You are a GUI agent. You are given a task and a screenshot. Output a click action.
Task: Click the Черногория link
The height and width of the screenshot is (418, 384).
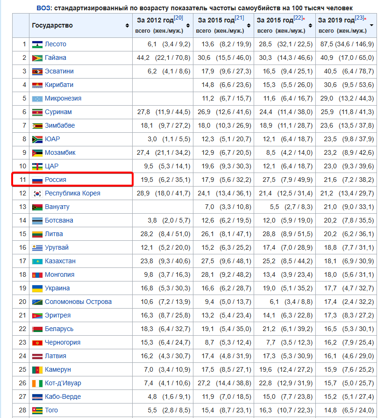coord(63,342)
